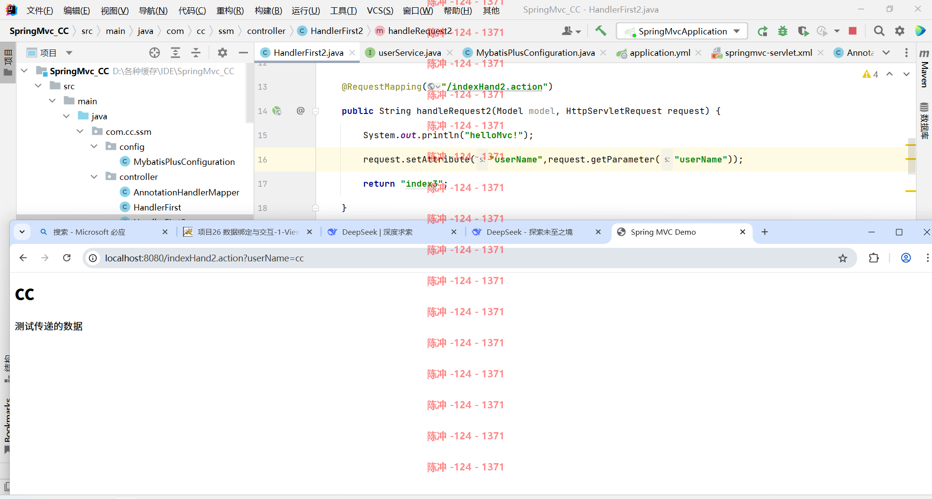Collapse the src folder
The image size is (932, 499).
(x=38, y=86)
